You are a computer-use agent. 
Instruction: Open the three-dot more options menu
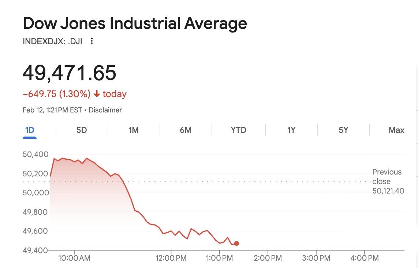point(92,41)
